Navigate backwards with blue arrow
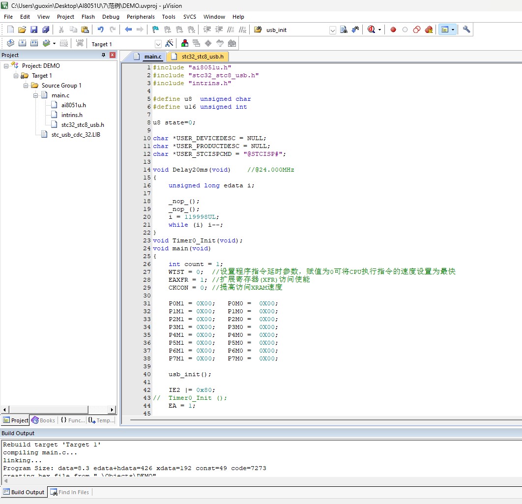This screenshot has width=522, height=504. click(128, 30)
